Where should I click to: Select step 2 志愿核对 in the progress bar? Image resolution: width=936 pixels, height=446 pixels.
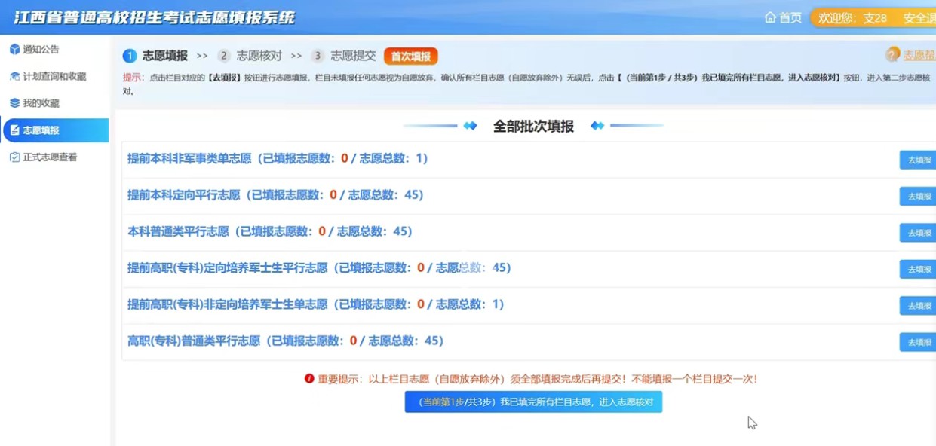(250, 56)
